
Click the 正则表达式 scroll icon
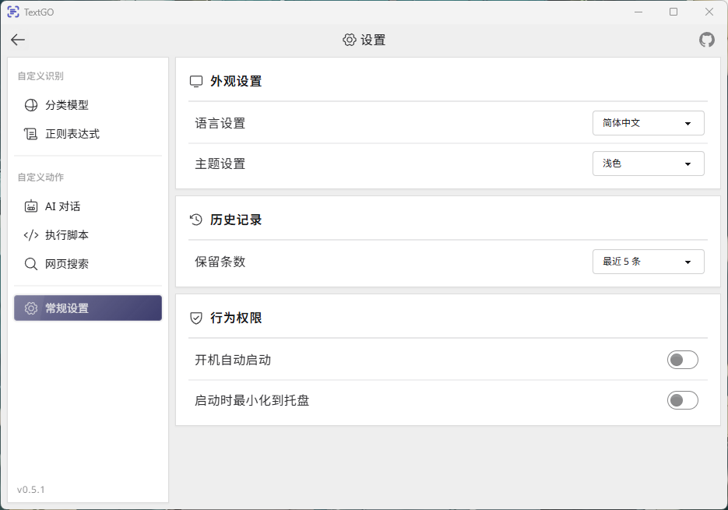31,134
